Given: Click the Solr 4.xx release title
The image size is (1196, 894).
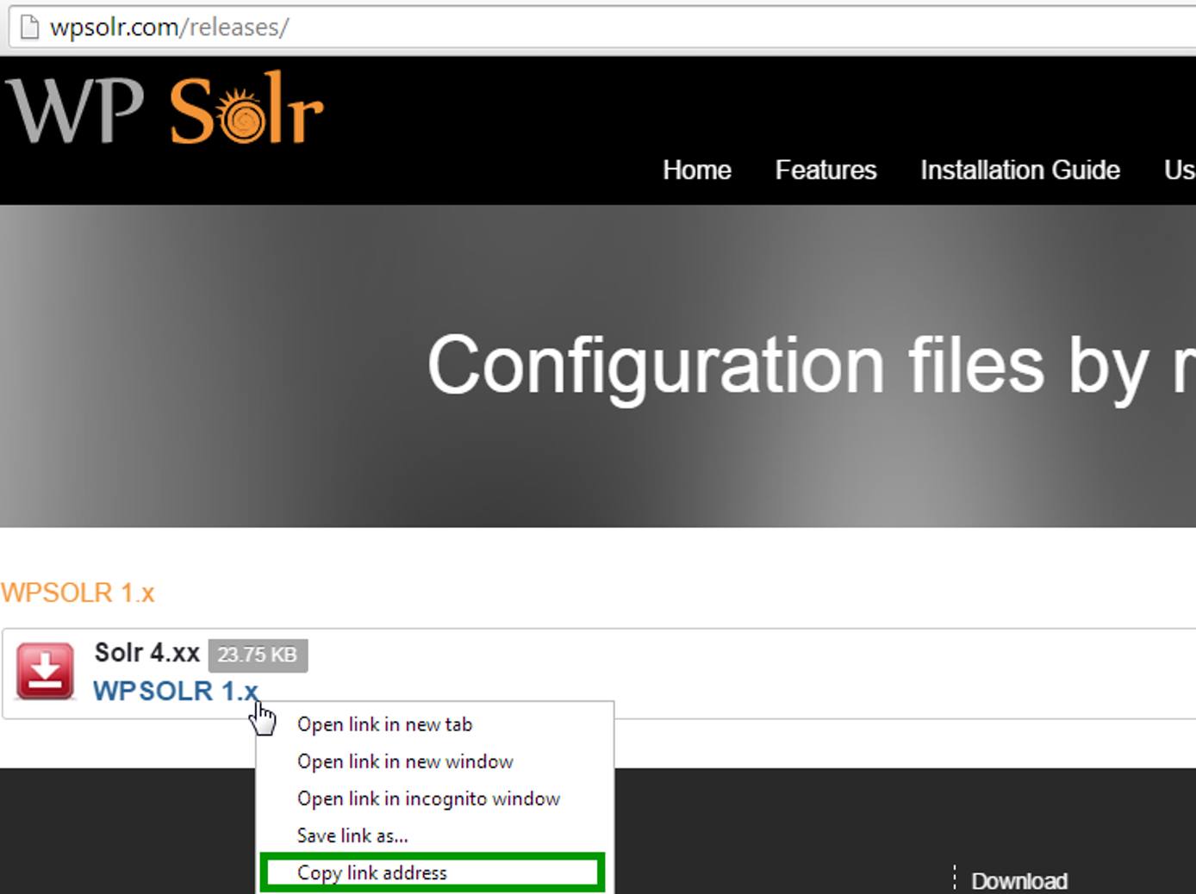Looking at the screenshot, I should tap(148, 653).
